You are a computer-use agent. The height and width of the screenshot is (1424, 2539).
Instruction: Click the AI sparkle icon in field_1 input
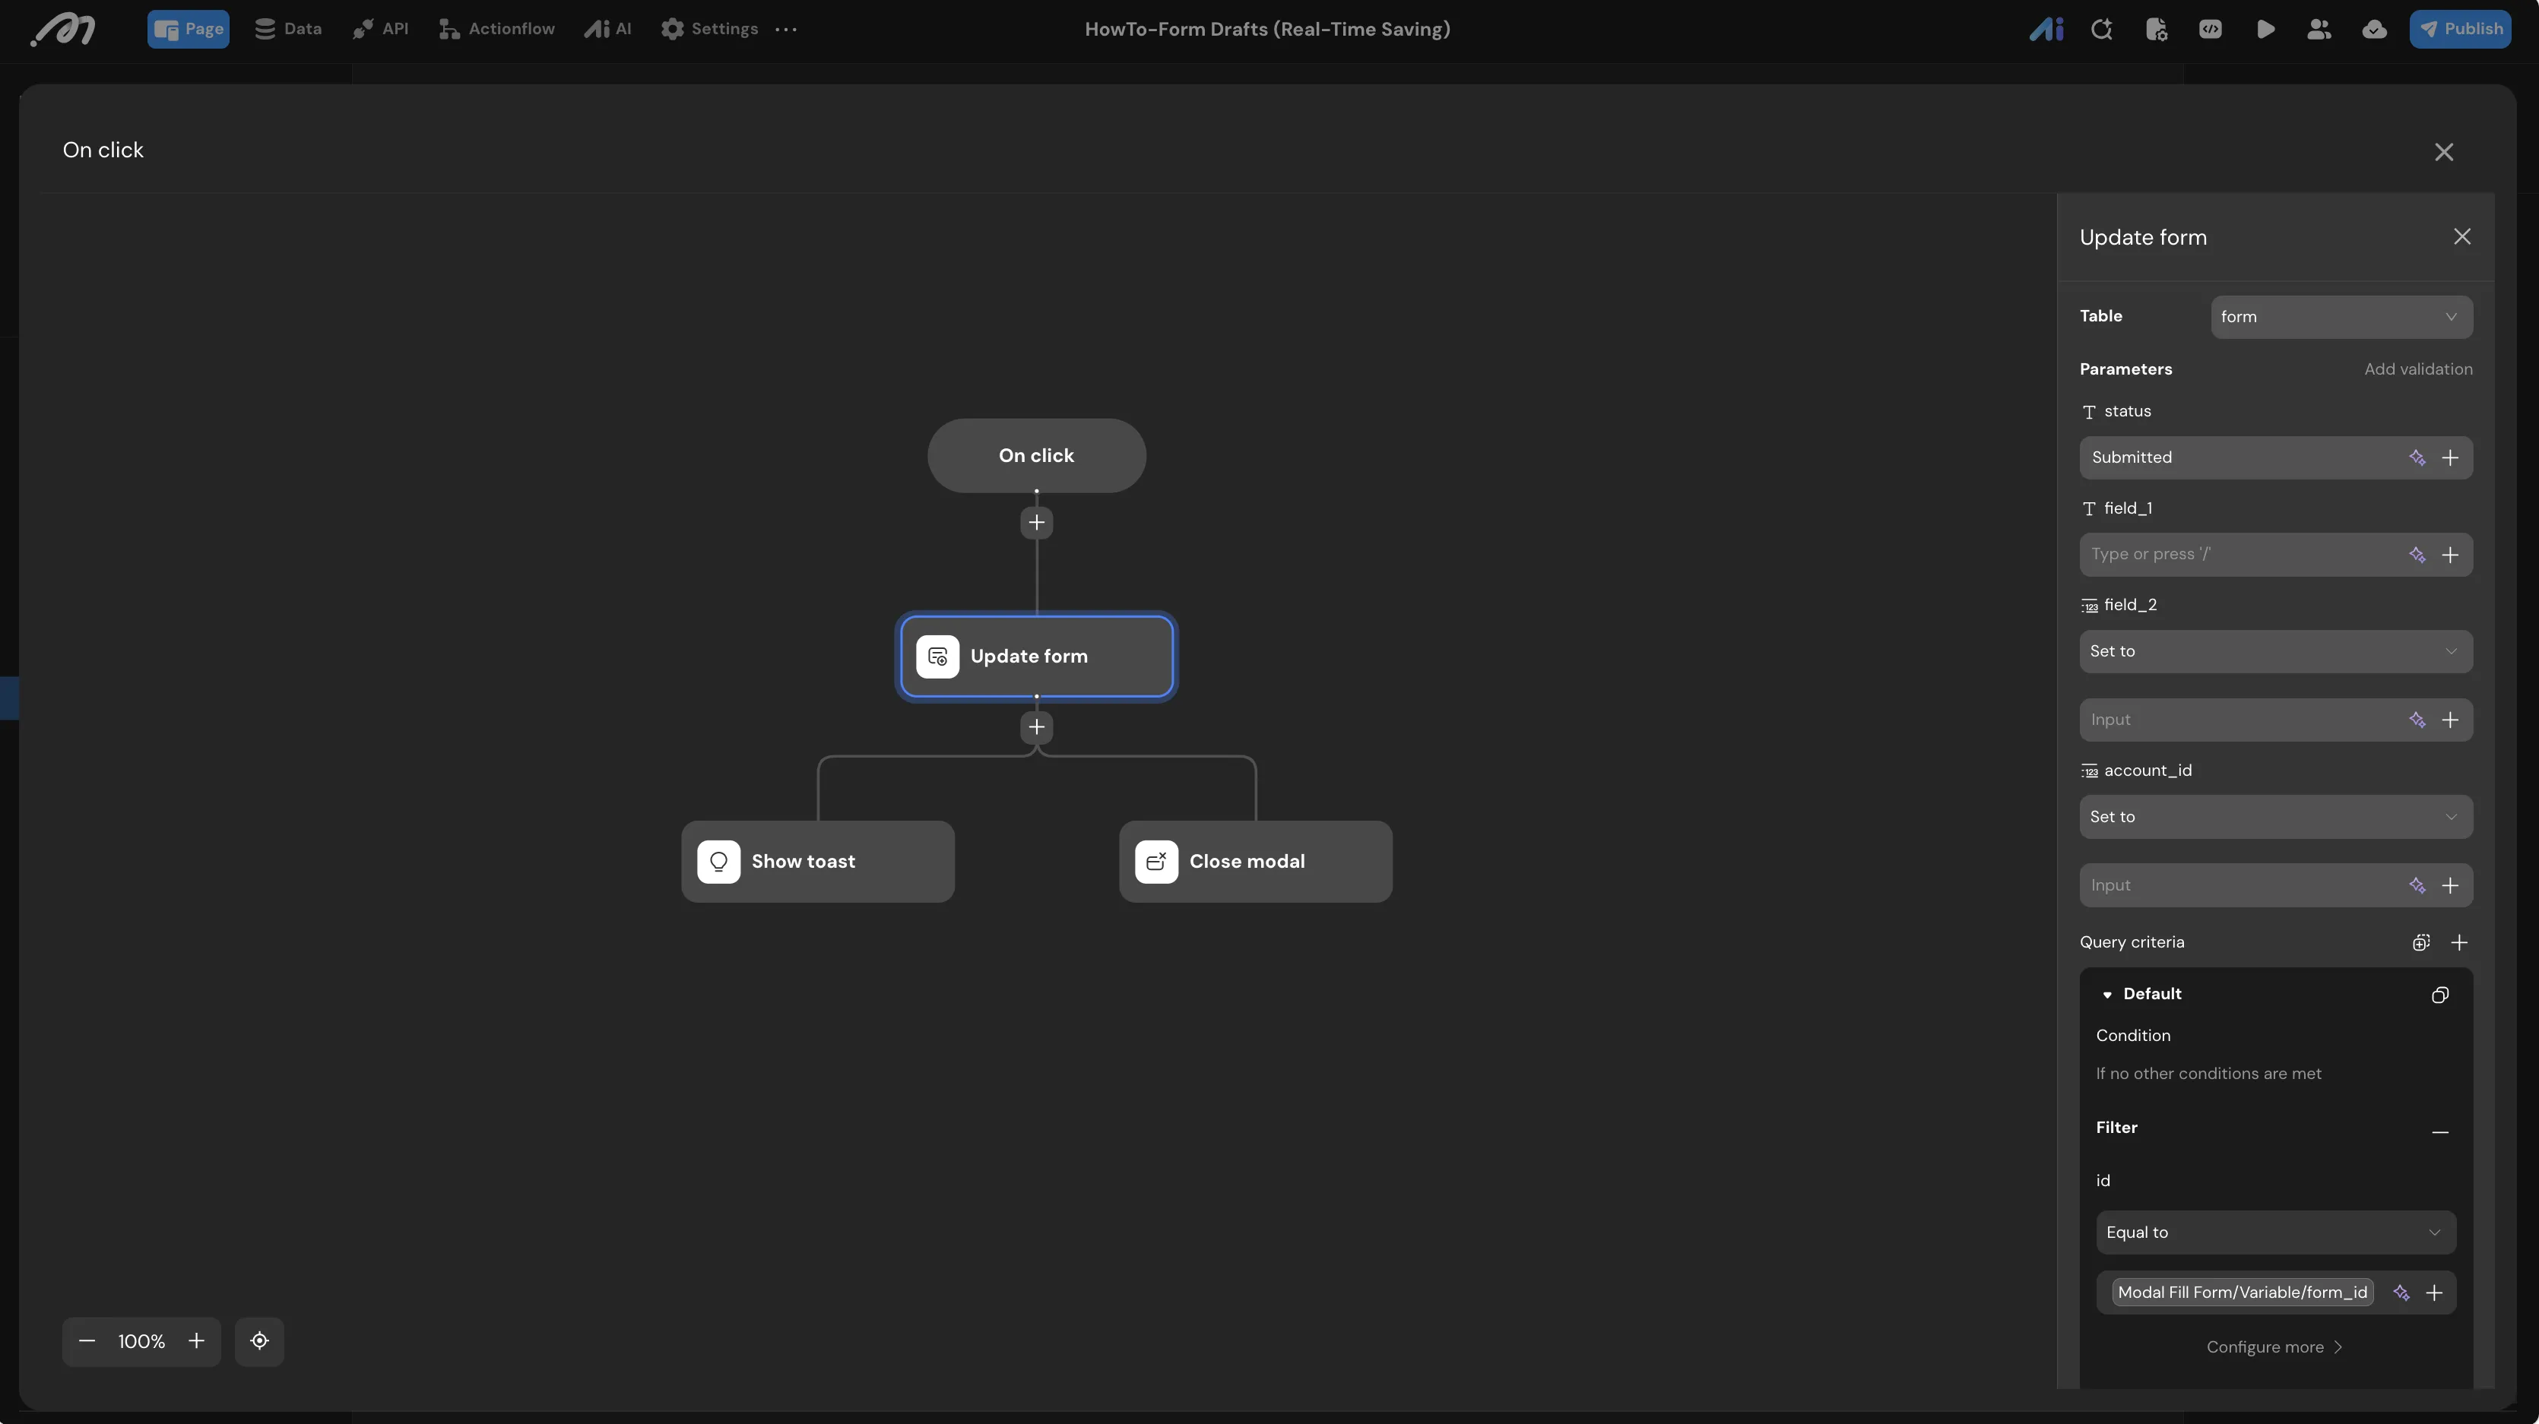point(2417,555)
